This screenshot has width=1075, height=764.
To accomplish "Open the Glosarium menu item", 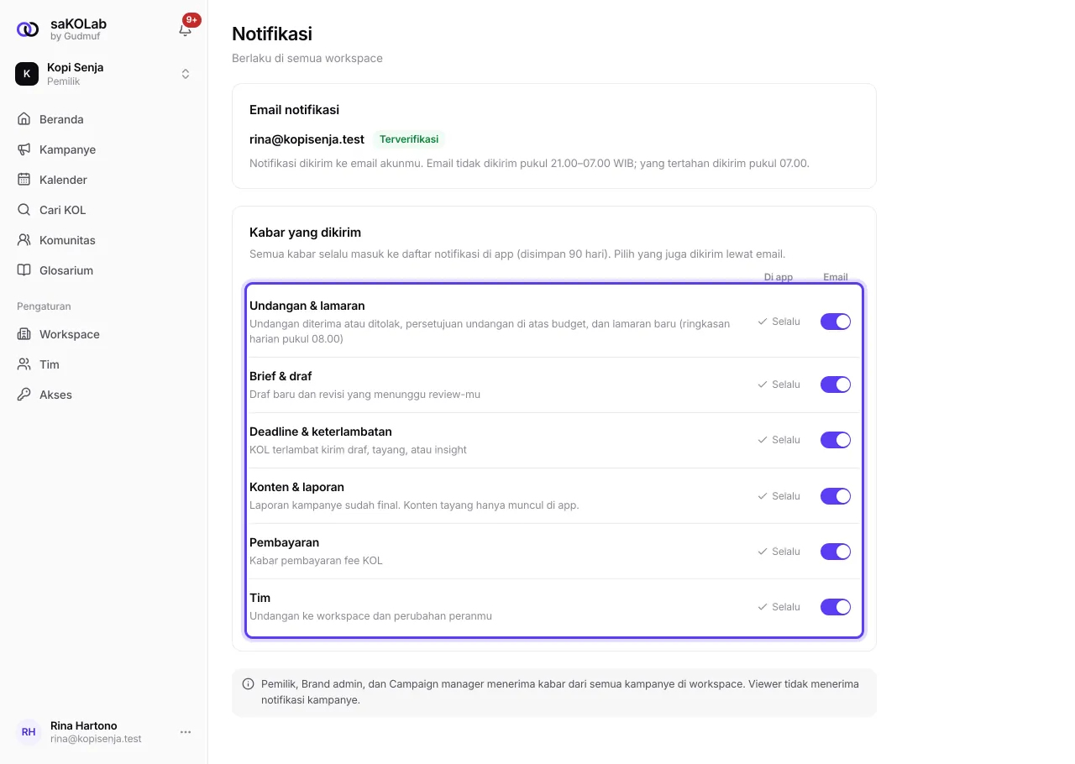I will pos(103,270).
